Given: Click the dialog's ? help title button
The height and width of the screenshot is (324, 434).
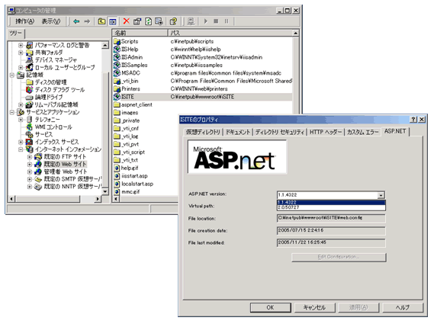Looking at the screenshot, I should (413, 120).
